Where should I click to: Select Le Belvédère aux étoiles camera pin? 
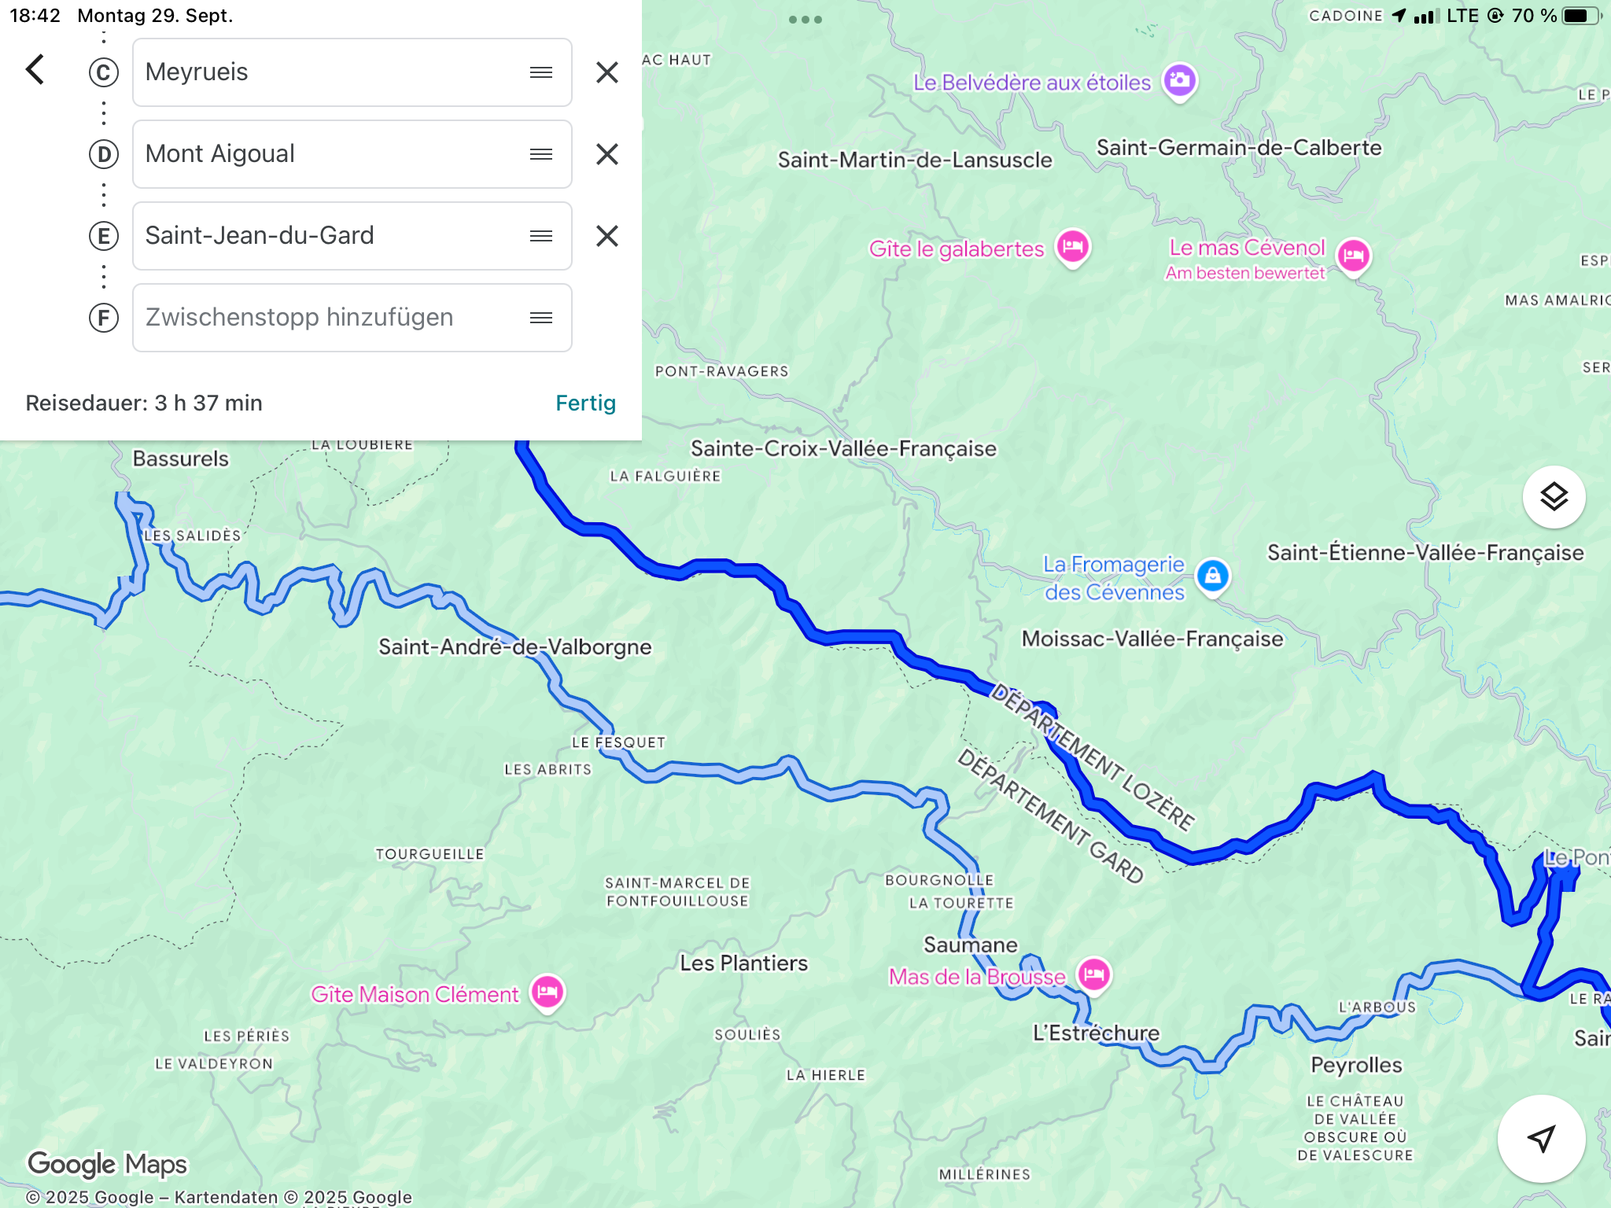(1180, 81)
